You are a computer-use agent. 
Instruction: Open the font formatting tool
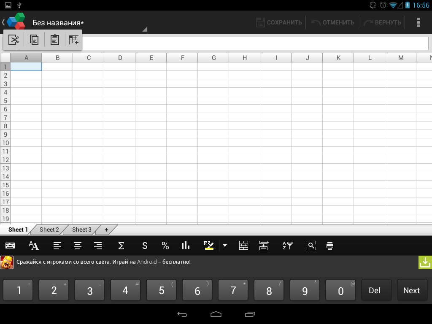click(33, 246)
